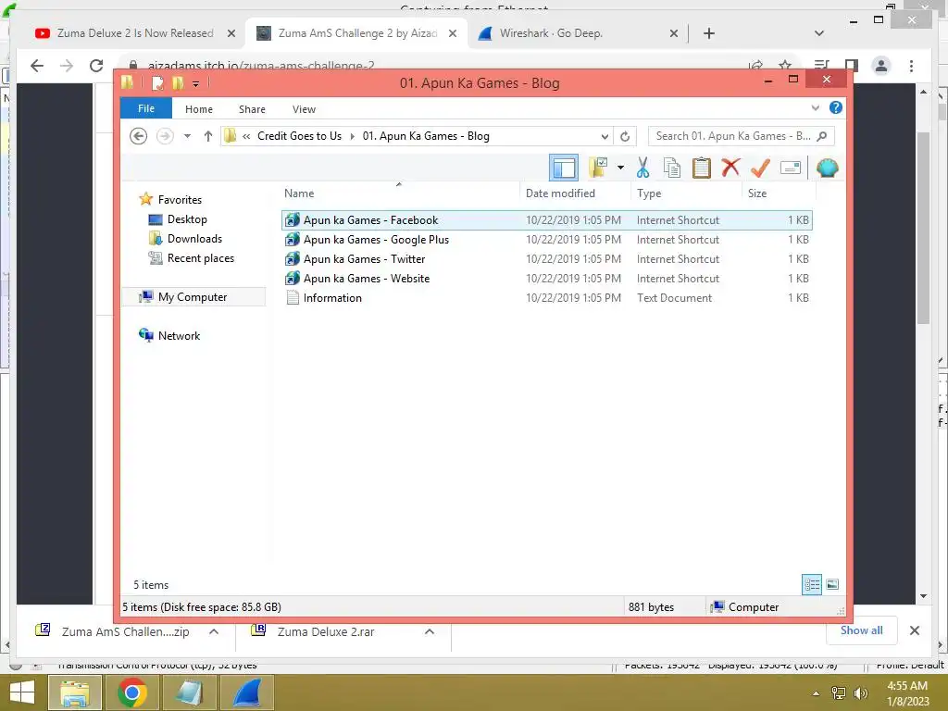
Task: Click the red X Delete icon
Action: (x=730, y=167)
